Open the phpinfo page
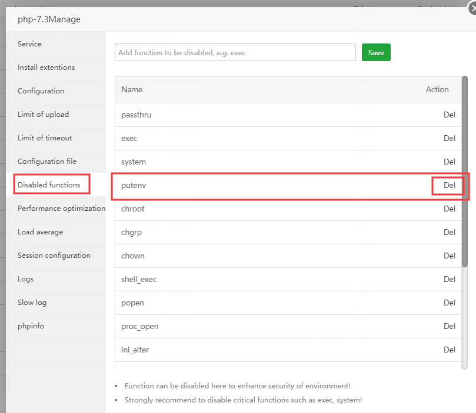 (31, 326)
